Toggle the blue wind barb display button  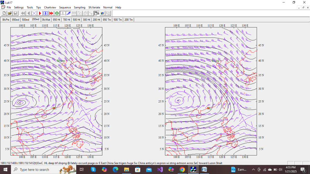68,13
